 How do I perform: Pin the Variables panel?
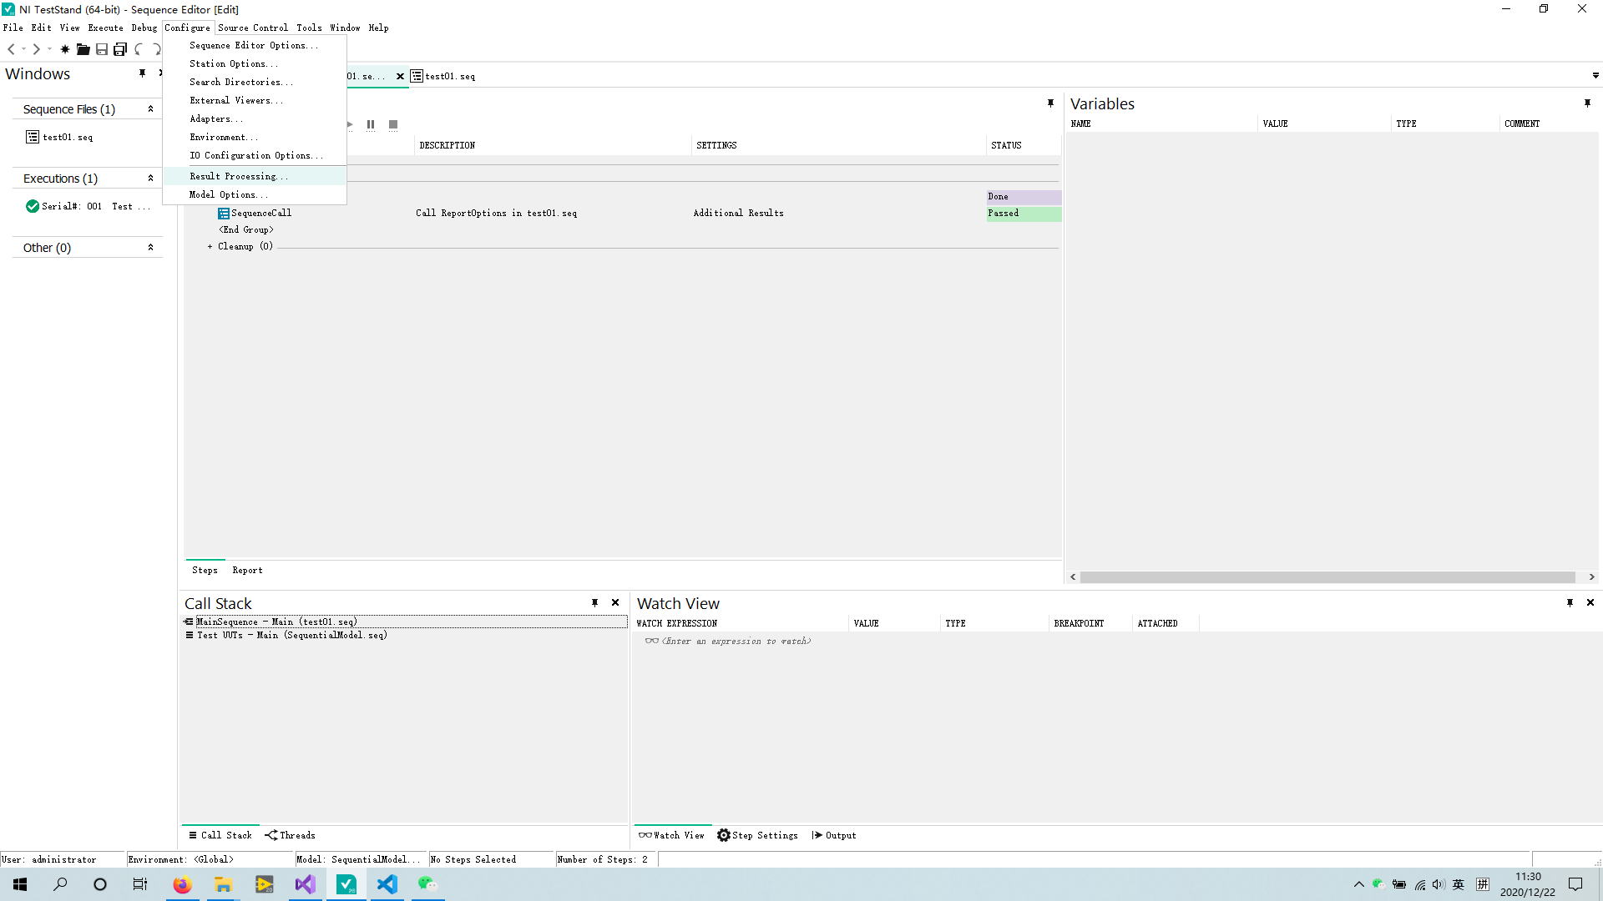[x=1588, y=103]
